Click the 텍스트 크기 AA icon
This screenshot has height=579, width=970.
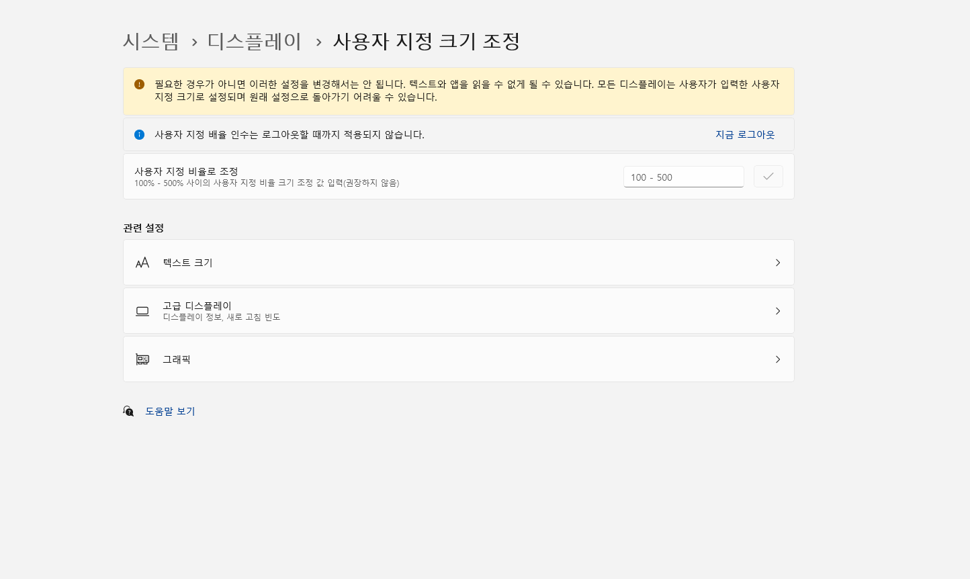[142, 263]
